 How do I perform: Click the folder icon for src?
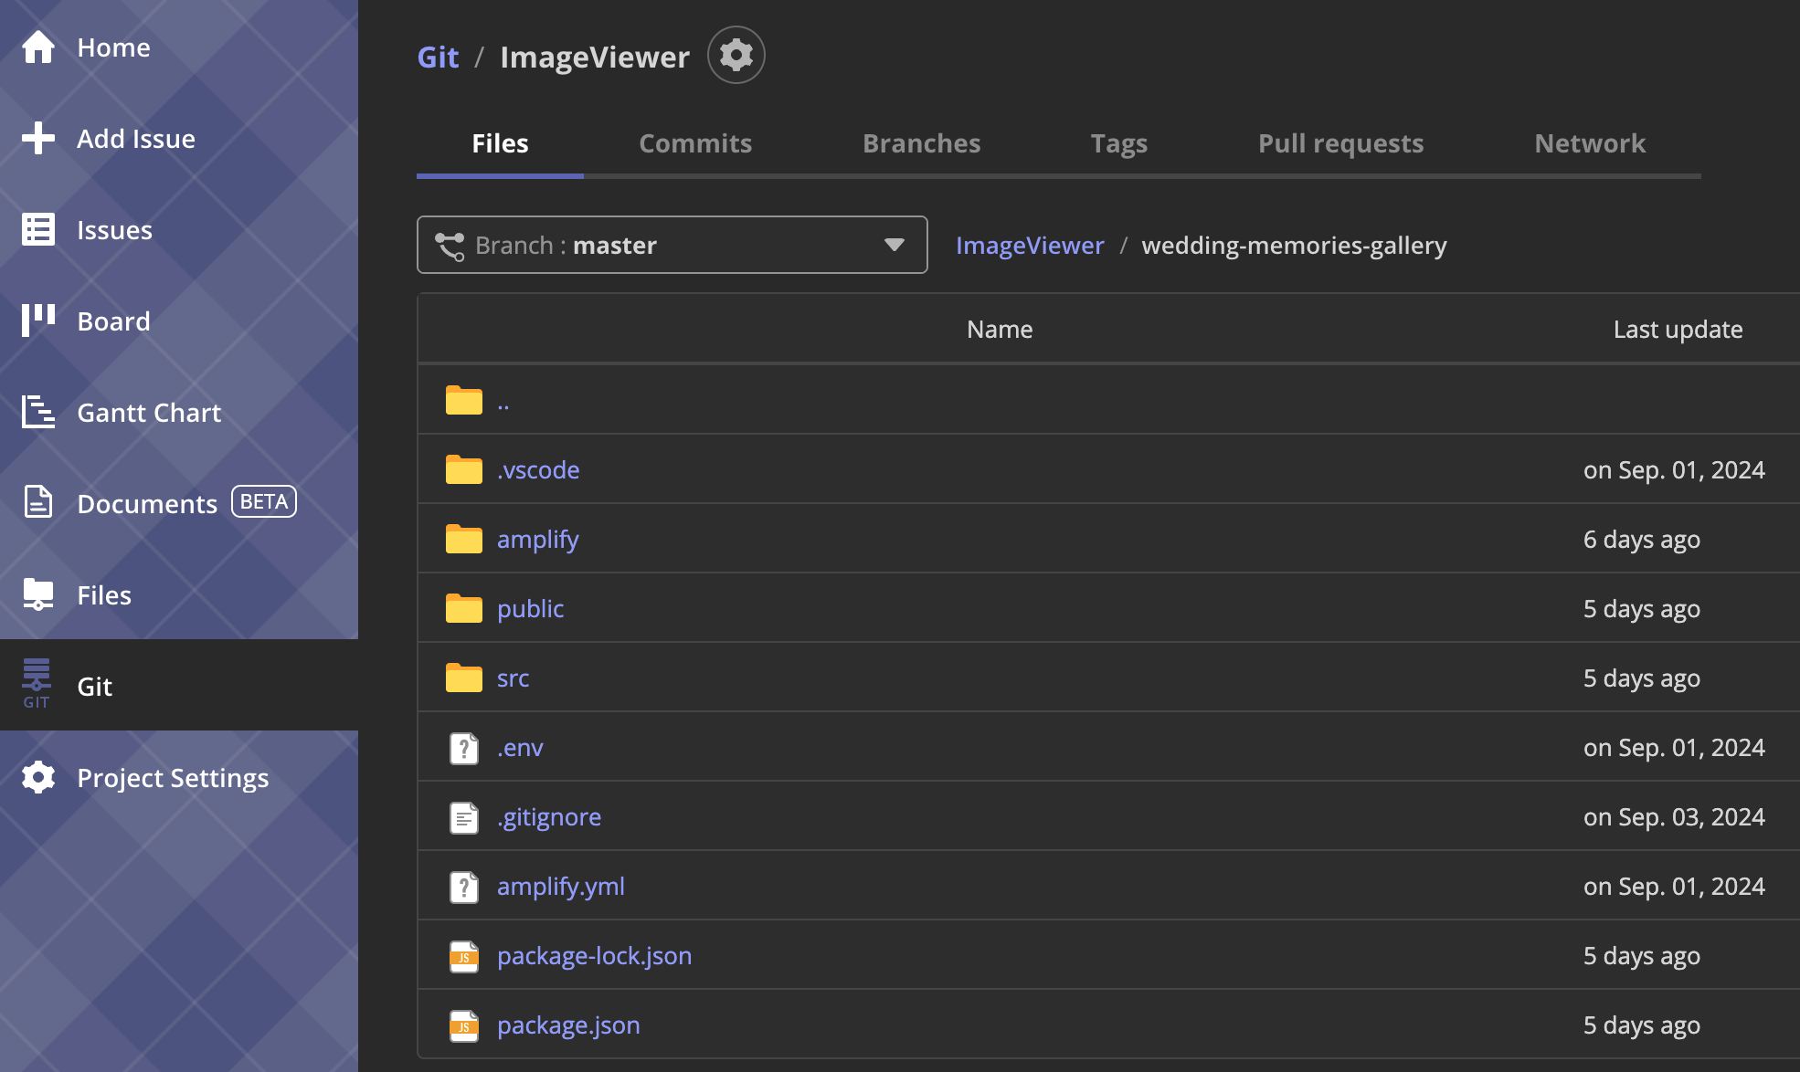pos(464,678)
